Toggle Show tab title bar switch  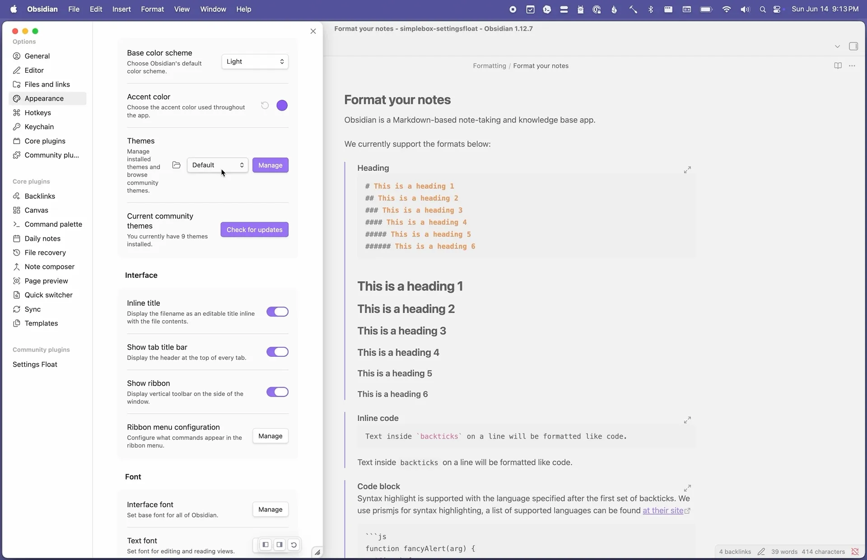(x=277, y=352)
